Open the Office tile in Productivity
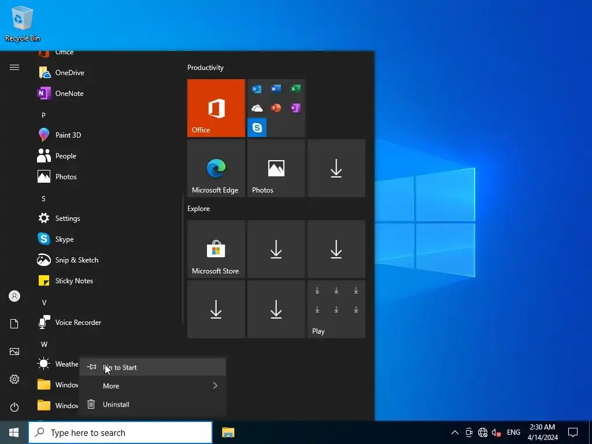Screen dimensions: 592x444 (216, 108)
